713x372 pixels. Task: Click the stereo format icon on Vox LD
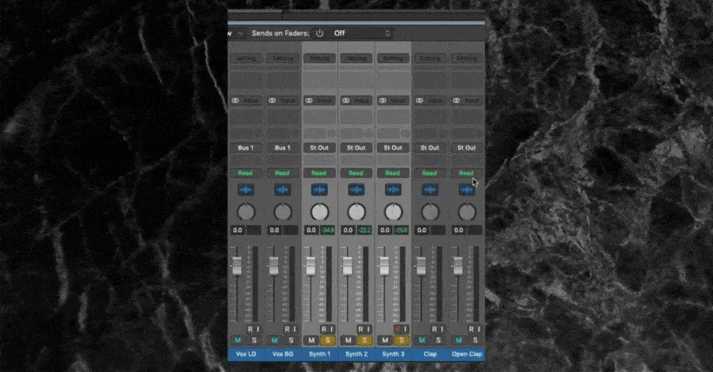(235, 101)
